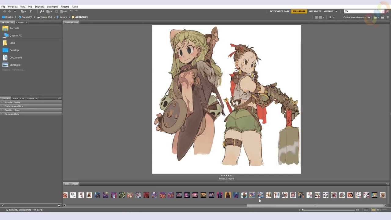Open the Camera Raw aperture icon

(x=57, y=11)
